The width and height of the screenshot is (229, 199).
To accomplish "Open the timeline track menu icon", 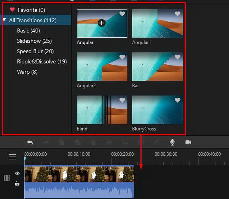I will tap(12, 157).
